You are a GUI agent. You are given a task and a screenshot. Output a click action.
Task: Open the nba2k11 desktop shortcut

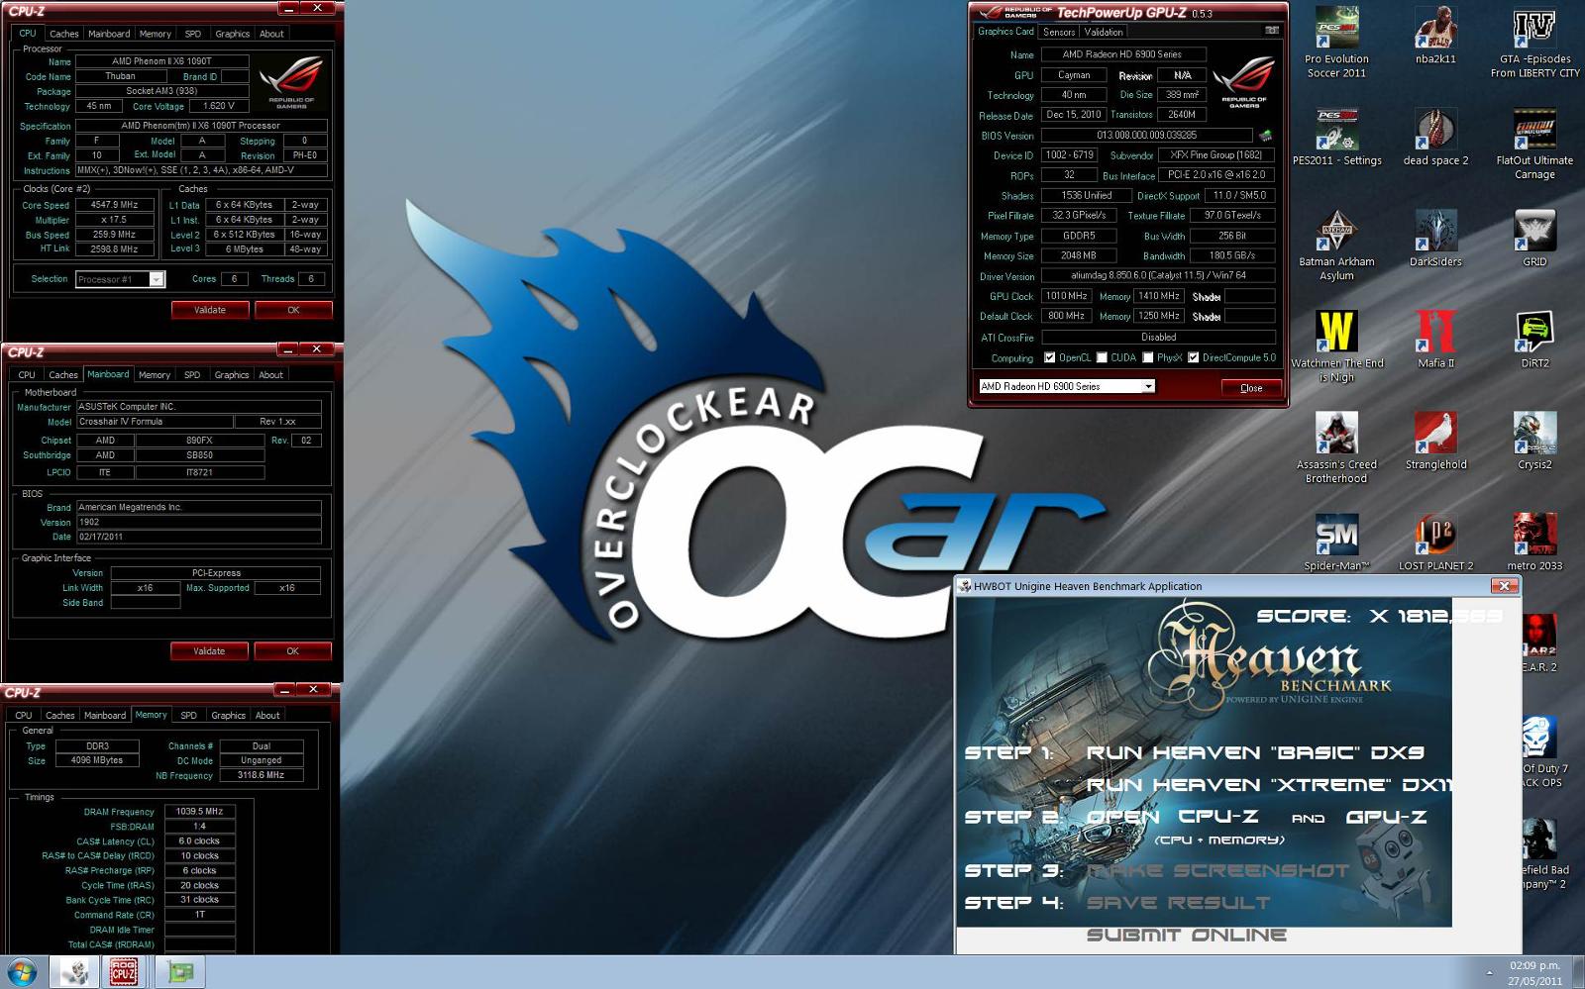1435,37
